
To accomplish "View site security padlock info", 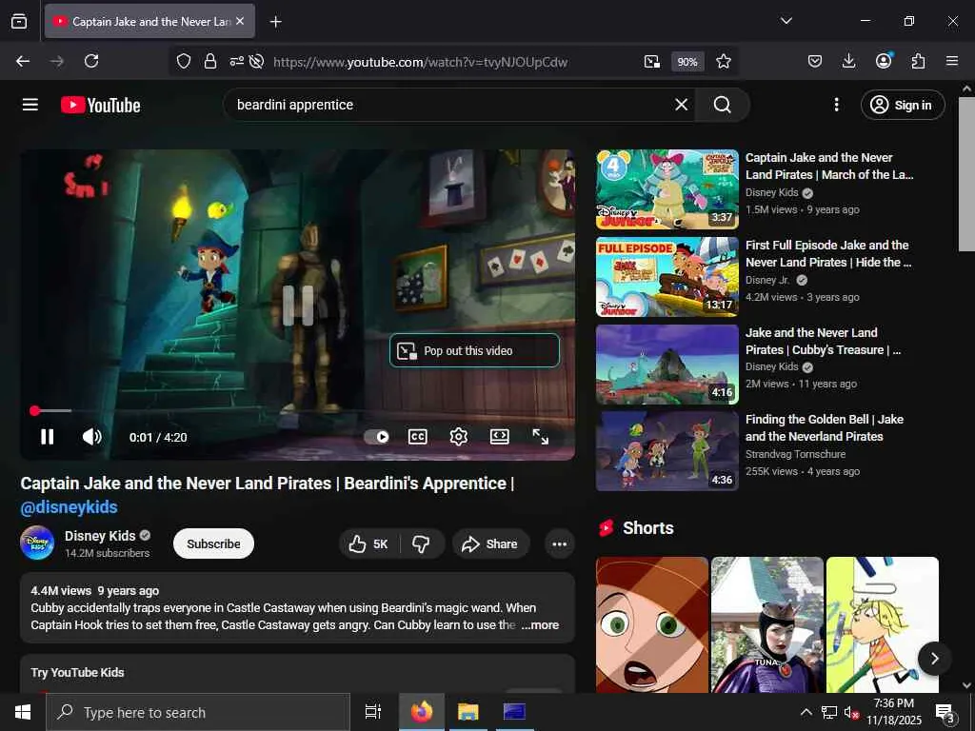I will pos(210,61).
